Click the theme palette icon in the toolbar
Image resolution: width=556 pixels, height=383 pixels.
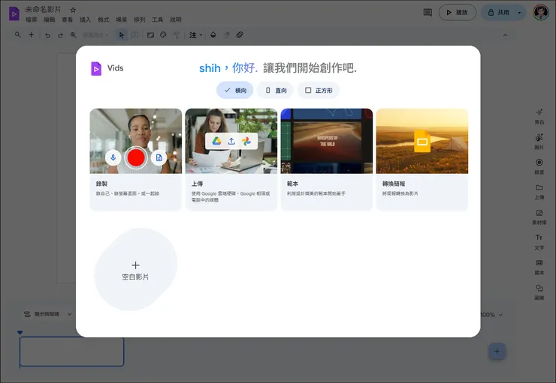pyautogui.click(x=163, y=35)
